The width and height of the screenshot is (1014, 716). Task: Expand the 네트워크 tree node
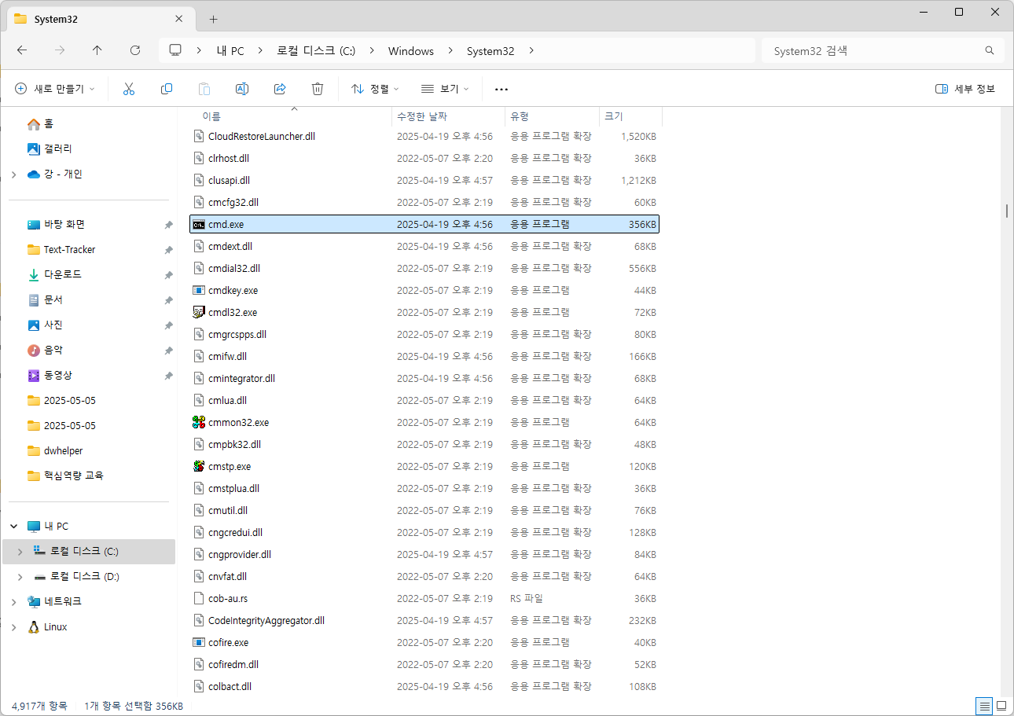click(x=14, y=602)
